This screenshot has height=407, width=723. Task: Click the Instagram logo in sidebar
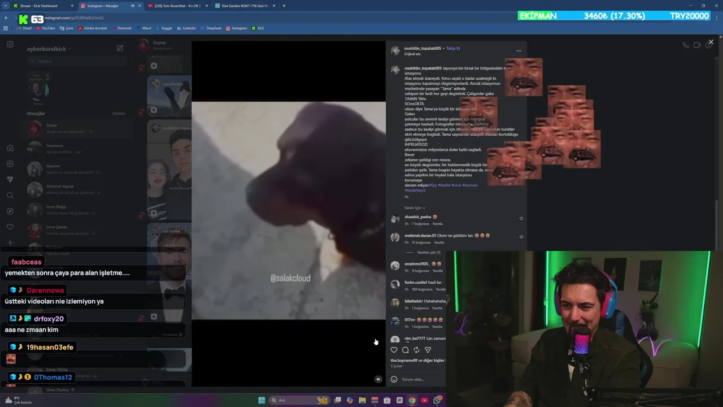click(x=10, y=44)
